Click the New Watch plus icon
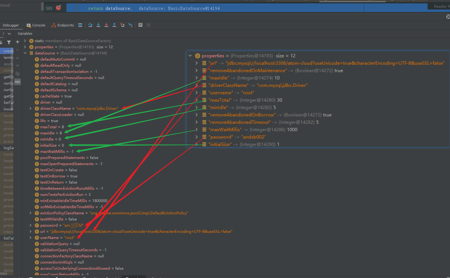450x278 pixels. [18, 42]
